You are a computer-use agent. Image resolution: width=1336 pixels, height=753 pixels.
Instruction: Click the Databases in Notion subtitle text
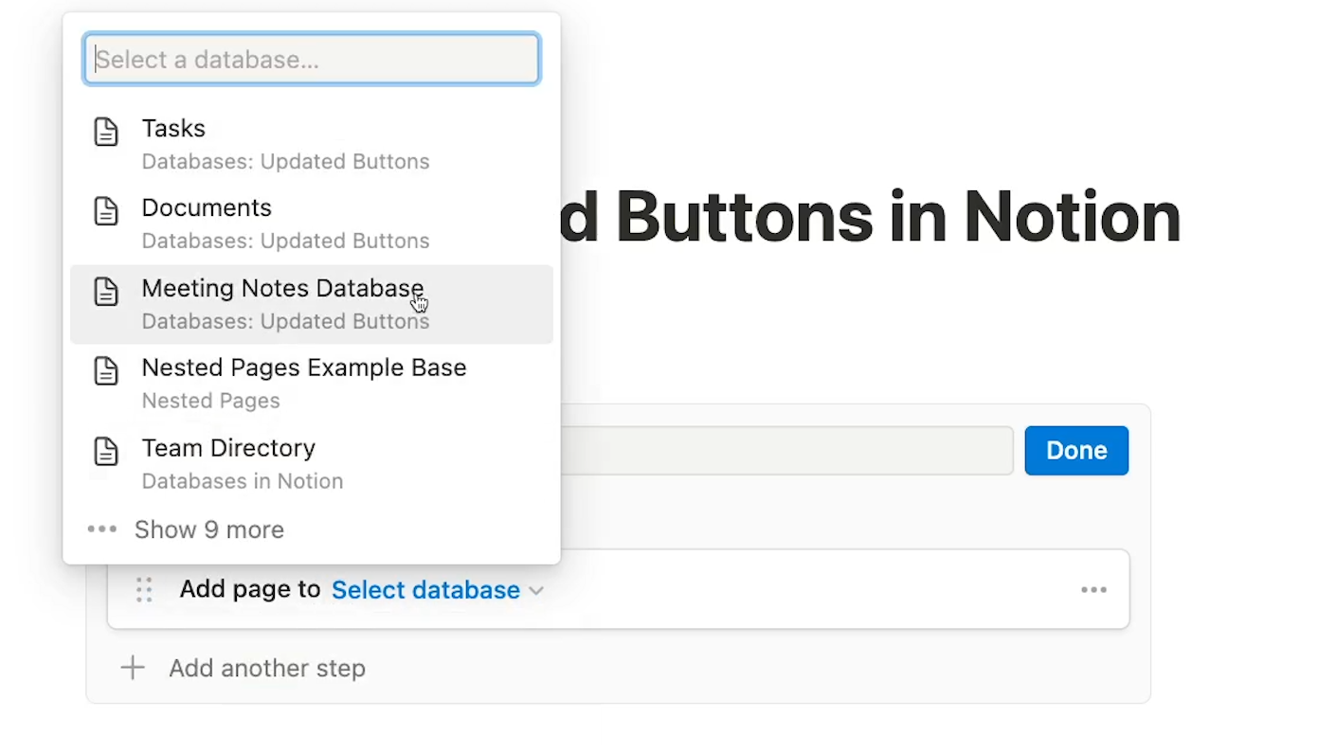[243, 481]
